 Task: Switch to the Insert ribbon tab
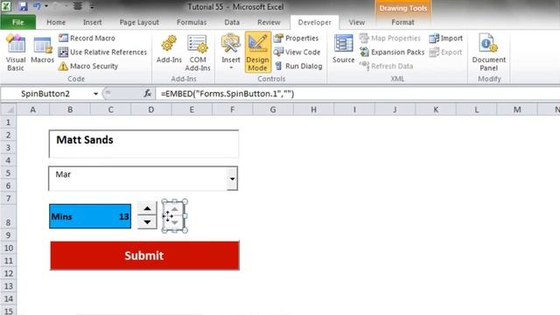pyautogui.click(x=92, y=22)
